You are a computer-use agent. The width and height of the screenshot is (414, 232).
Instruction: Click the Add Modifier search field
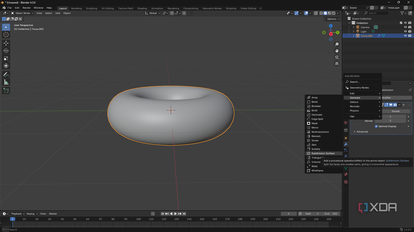pyautogui.click(x=362, y=82)
